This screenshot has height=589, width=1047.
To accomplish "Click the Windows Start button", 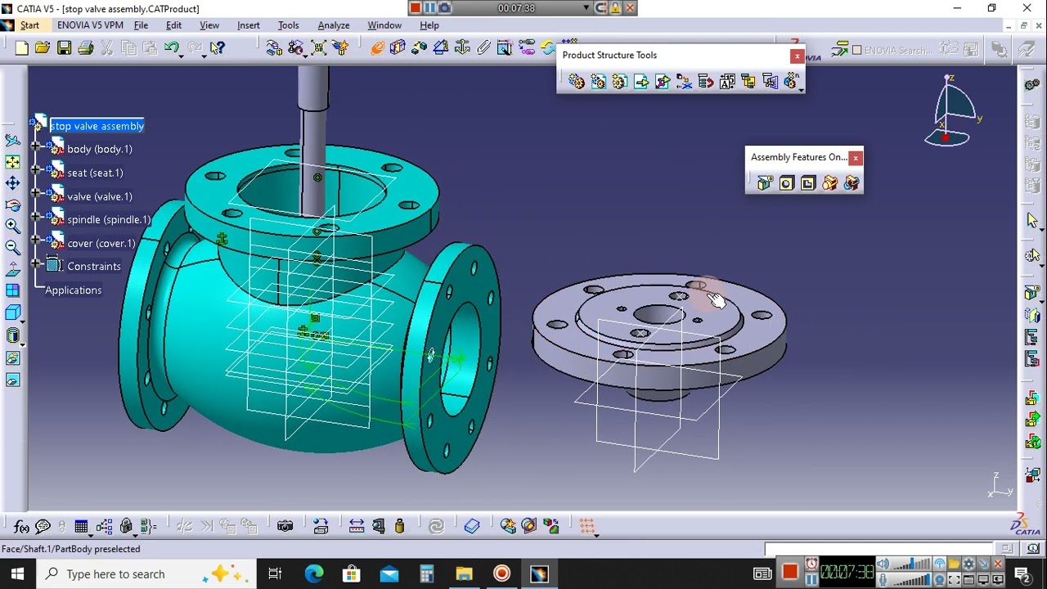I will coord(17,574).
